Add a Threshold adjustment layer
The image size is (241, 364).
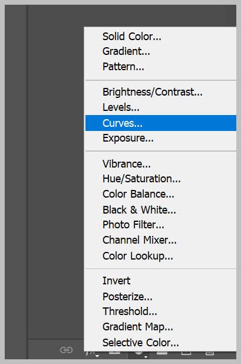(x=160, y=311)
